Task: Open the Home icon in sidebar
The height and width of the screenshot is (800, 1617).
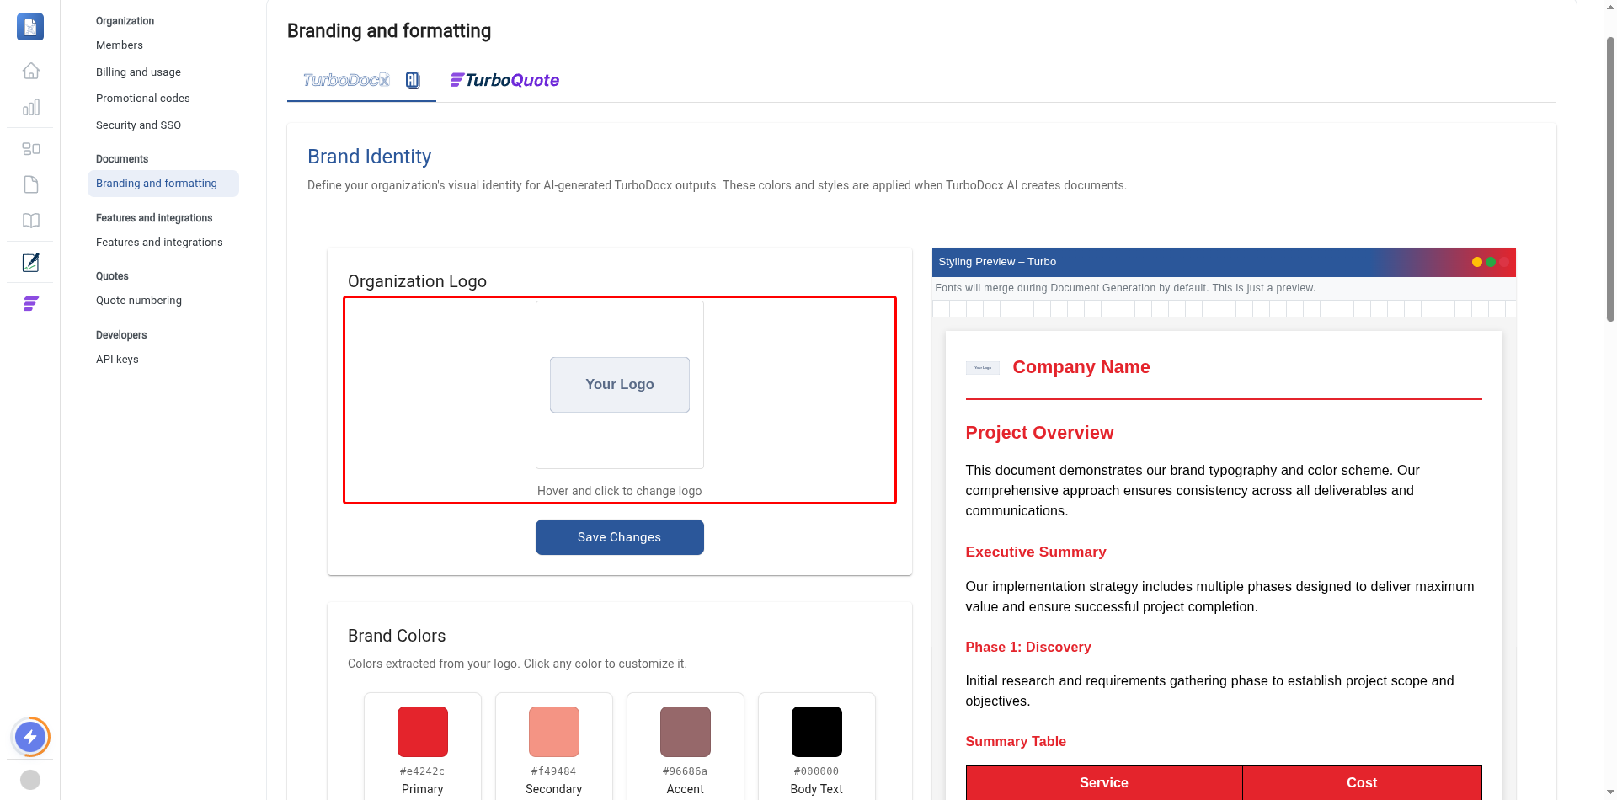Action: 31,71
